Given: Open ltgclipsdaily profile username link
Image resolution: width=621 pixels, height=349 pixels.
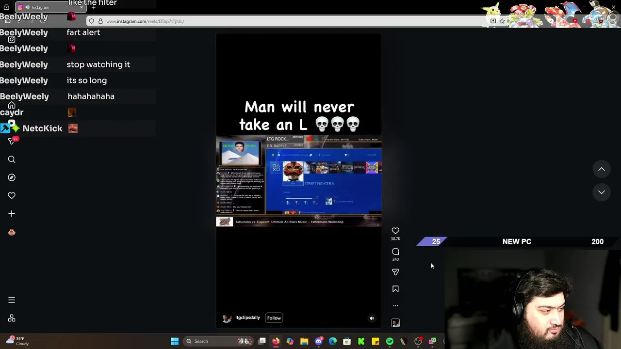Looking at the screenshot, I should coord(247,317).
